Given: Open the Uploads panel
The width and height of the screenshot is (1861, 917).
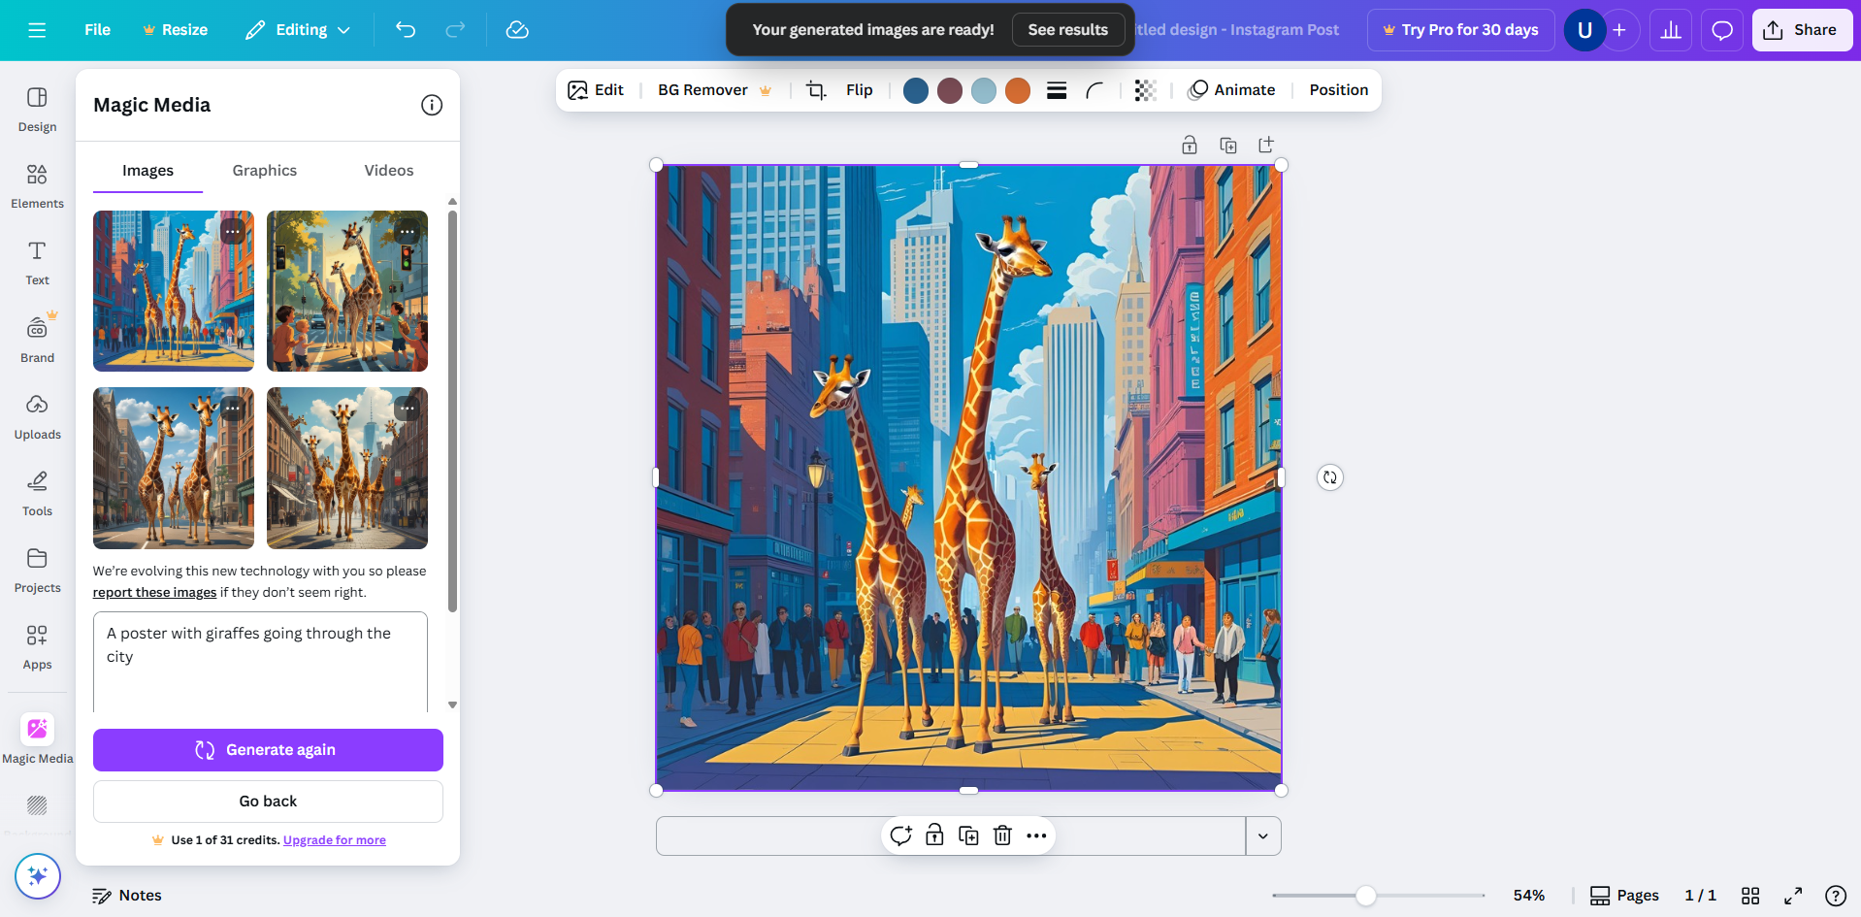Looking at the screenshot, I should pos(37,415).
